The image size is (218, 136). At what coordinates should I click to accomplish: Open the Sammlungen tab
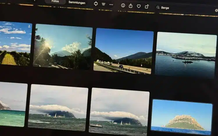77,2
